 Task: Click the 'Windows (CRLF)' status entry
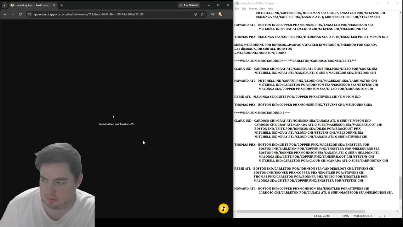pos(362,216)
